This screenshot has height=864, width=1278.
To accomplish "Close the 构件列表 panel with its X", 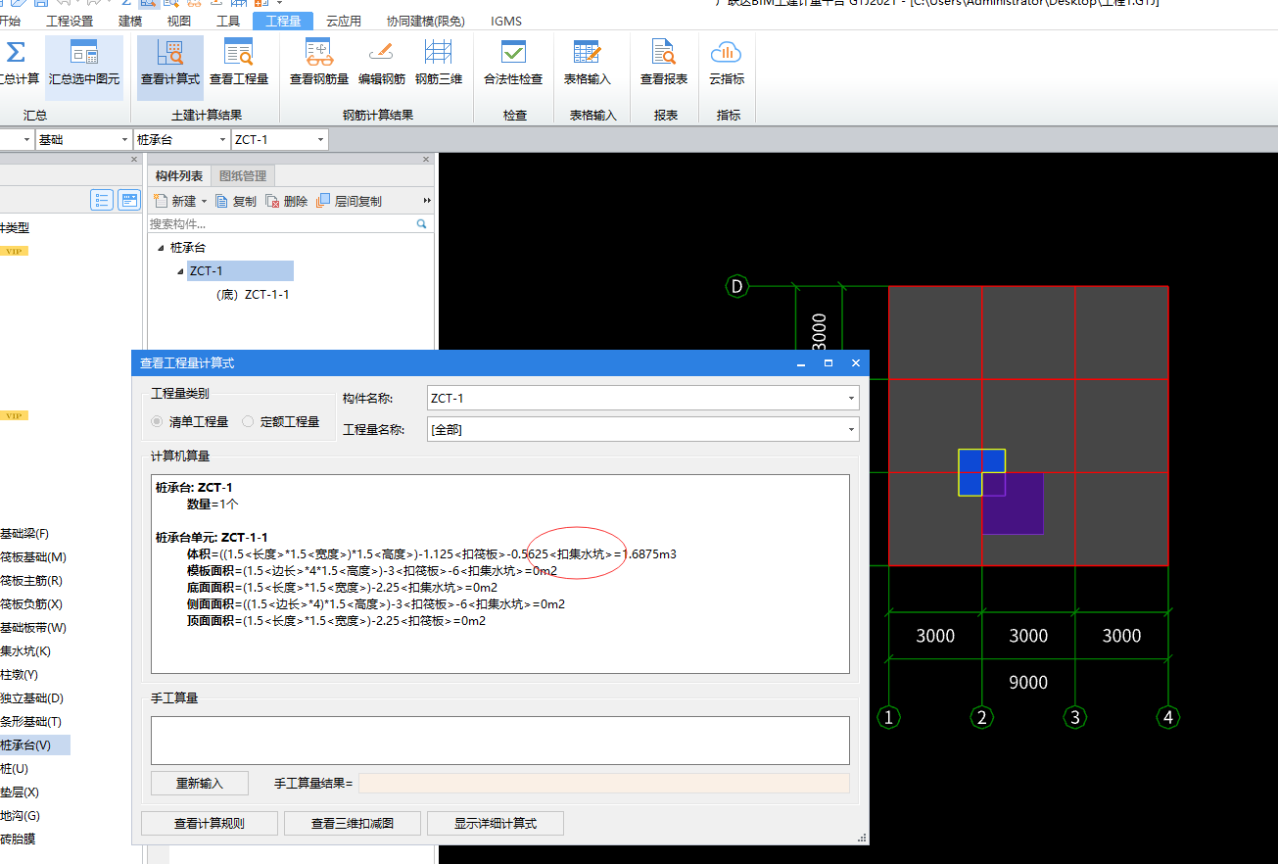I will click(426, 160).
